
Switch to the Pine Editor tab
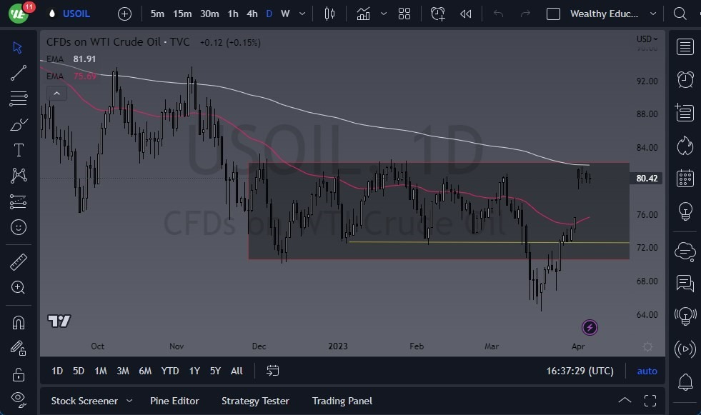[x=174, y=401]
